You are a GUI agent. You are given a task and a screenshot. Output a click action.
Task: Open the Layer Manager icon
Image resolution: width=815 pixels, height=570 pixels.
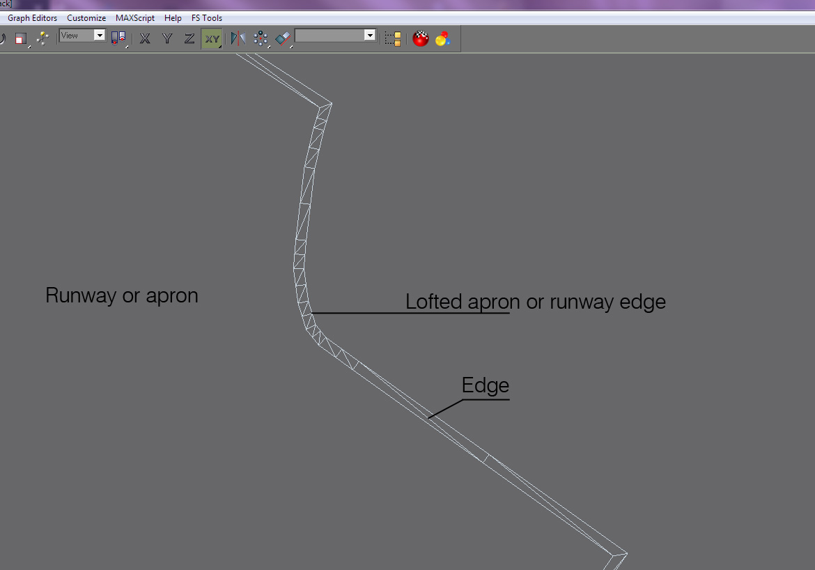click(x=392, y=38)
